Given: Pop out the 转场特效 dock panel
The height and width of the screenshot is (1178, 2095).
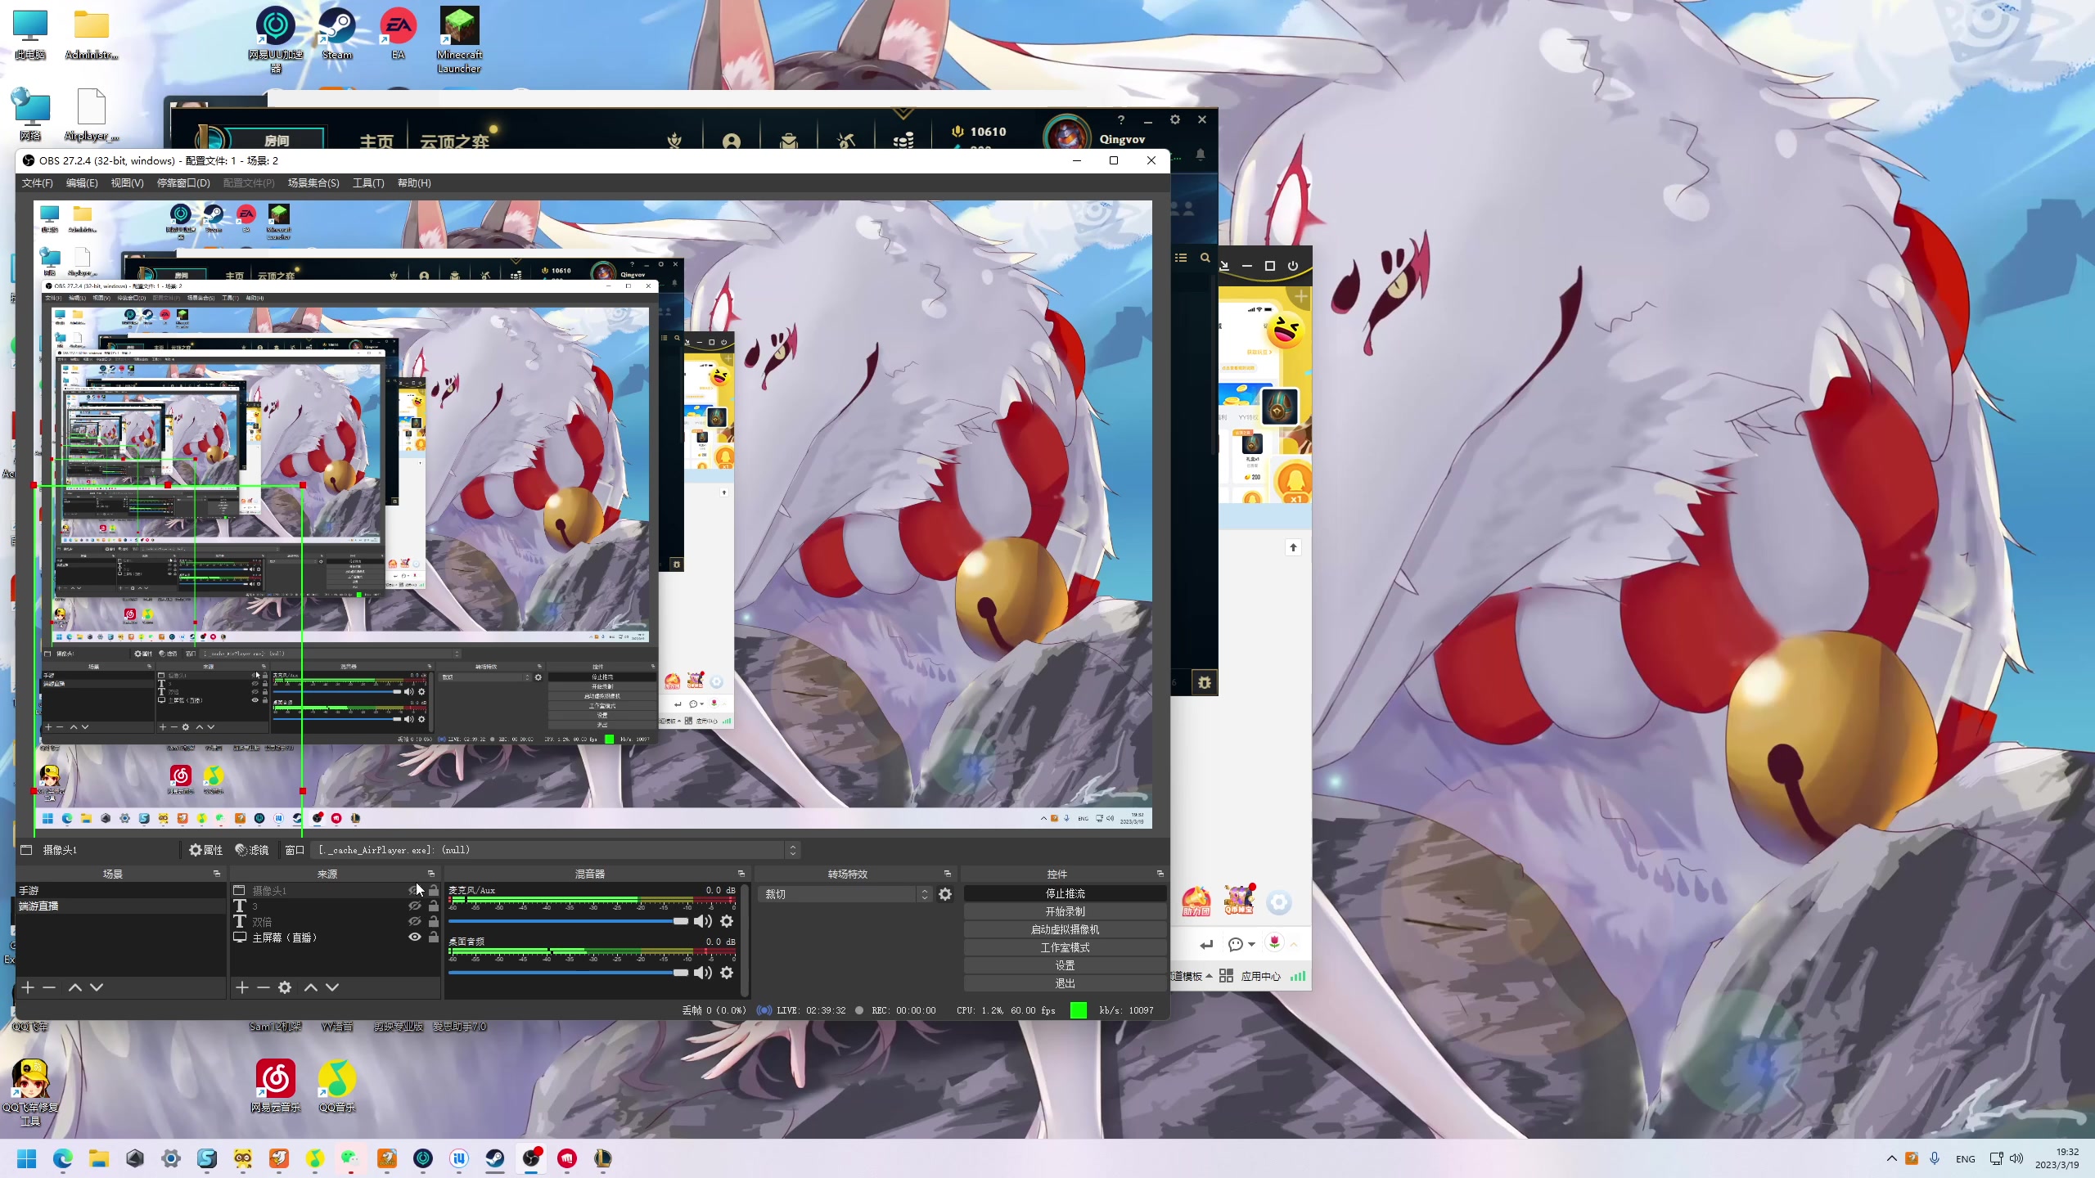Looking at the screenshot, I should [948, 874].
